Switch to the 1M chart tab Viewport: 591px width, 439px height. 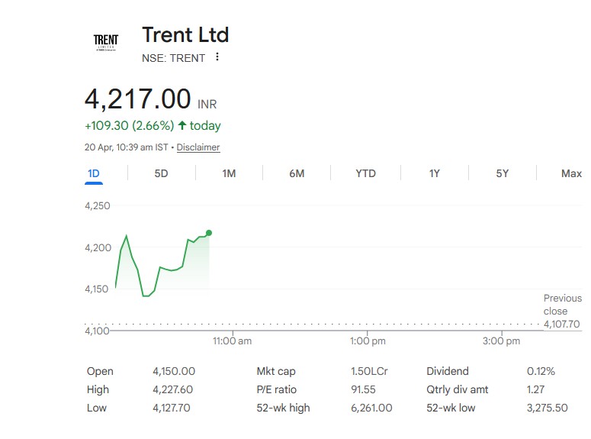(229, 174)
